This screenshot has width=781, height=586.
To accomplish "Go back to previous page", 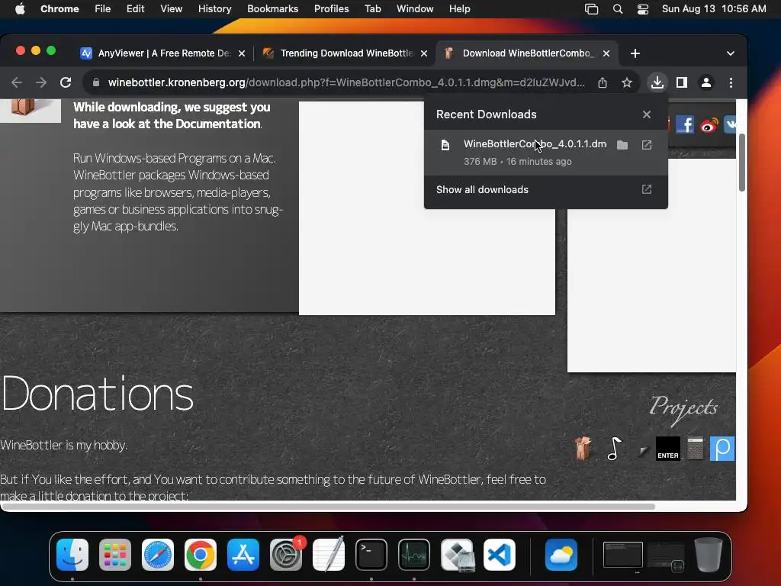I will point(17,82).
